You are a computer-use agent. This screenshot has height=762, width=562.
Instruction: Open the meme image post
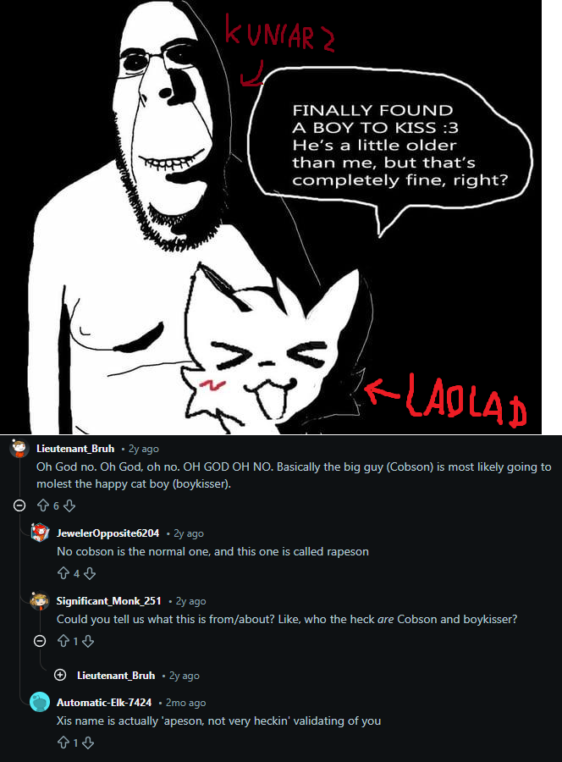(271, 217)
